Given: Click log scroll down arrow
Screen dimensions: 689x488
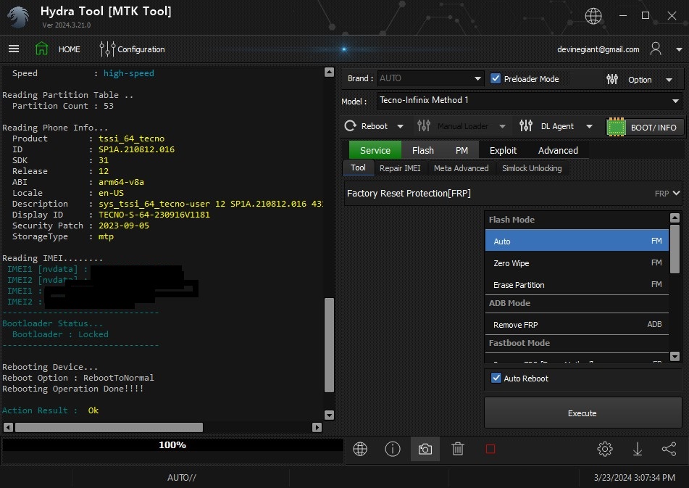Looking at the screenshot, I should (x=329, y=415).
